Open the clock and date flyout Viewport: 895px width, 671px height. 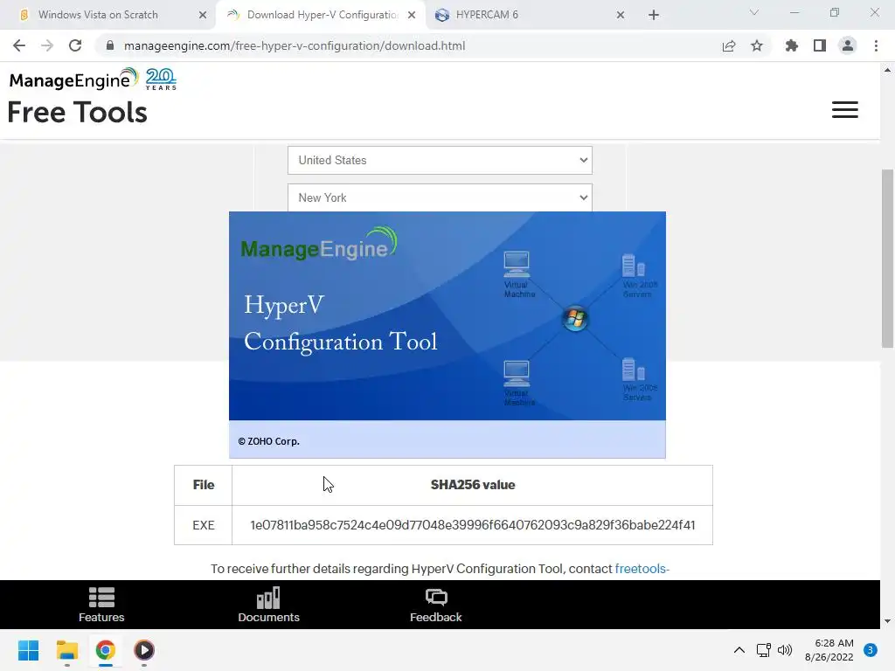point(829,650)
